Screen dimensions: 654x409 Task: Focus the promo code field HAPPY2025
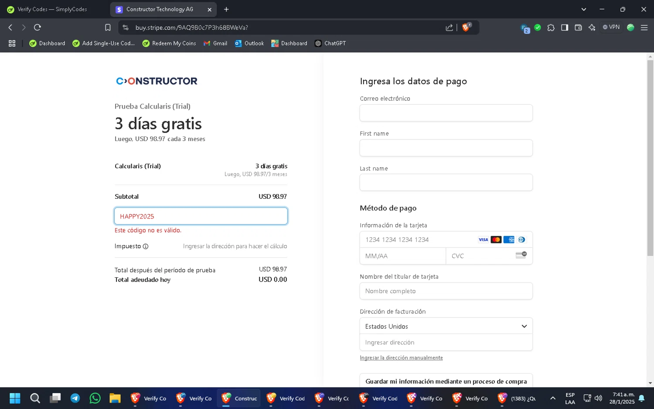click(201, 216)
